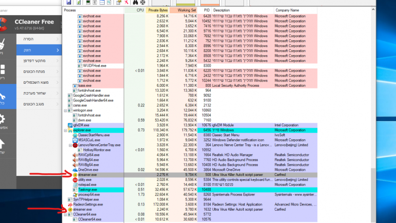Select the GoogleCrashHandler64.exe row

190,101
